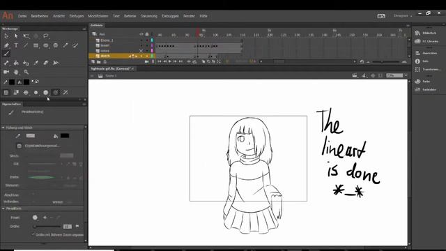Select the Lasso tool
The width and height of the screenshot is (446, 251).
tap(46, 36)
